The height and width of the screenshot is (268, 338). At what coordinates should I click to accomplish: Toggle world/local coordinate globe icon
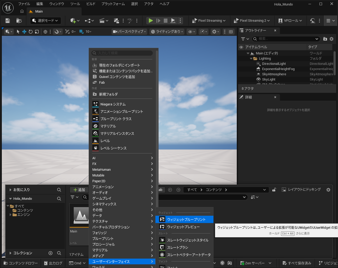(45, 32)
